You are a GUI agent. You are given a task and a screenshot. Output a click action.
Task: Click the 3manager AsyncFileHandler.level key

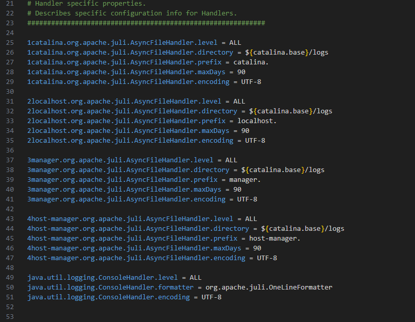point(120,160)
